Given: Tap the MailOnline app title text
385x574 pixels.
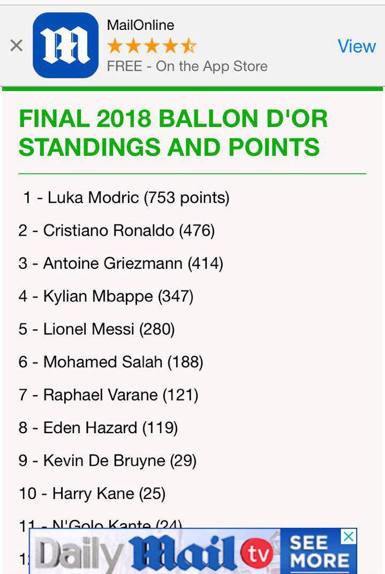Looking at the screenshot, I should coord(140,25).
